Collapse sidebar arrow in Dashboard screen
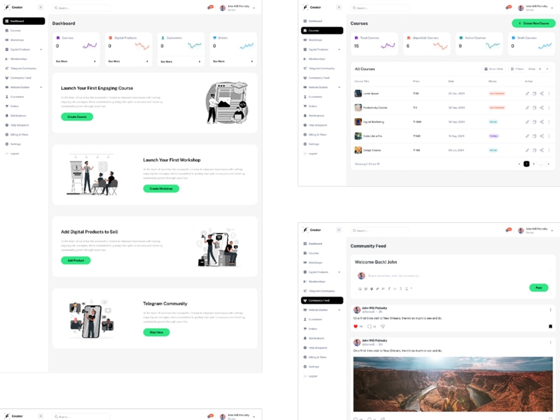560x420 pixels. click(41, 7)
